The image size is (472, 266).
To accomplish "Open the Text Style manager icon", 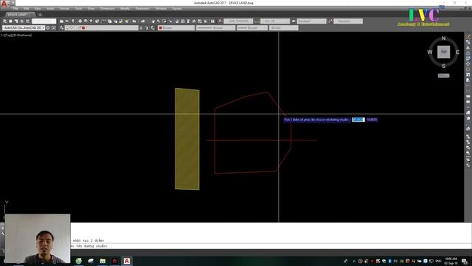I will click(221, 21).
